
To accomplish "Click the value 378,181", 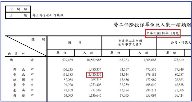I will tap(151, 75).
